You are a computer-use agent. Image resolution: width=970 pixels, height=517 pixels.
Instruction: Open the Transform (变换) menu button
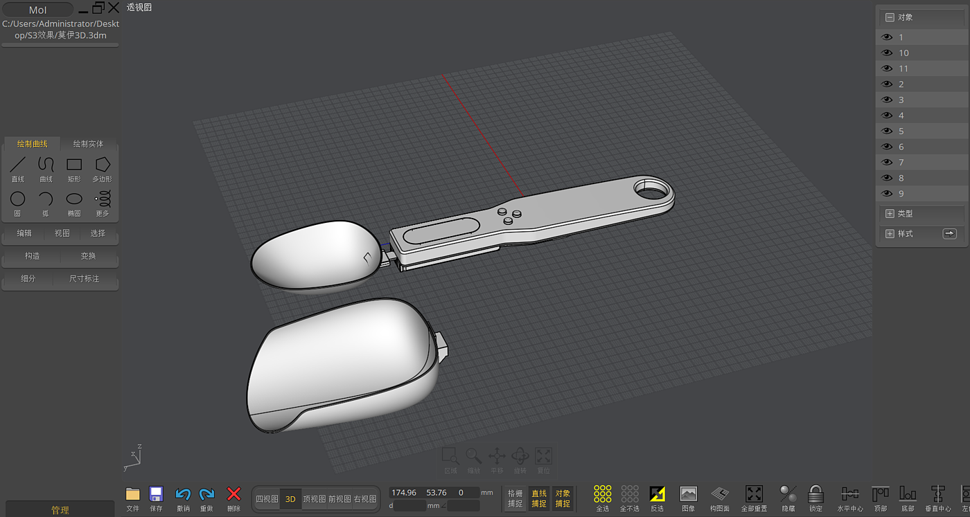tap(89, 256)
